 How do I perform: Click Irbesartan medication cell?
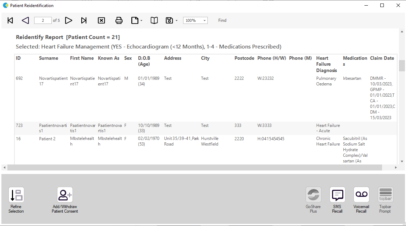coord(352,78)
